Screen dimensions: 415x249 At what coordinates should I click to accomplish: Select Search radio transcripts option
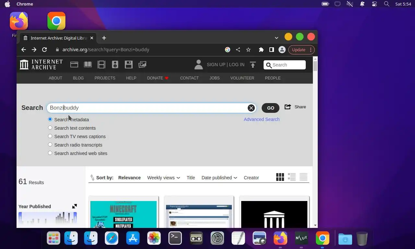pyautogui.click(x=50, y=145)
